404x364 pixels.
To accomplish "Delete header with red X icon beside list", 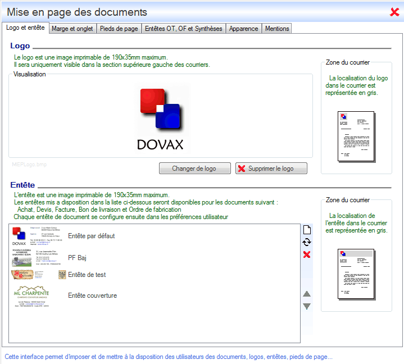I will [x=307, y=254].
